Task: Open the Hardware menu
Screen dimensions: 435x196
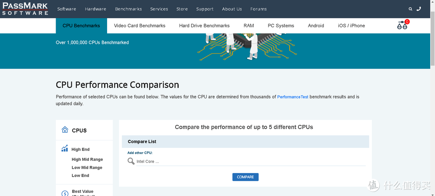Action: pyautogui.click(x=95, y=9)
